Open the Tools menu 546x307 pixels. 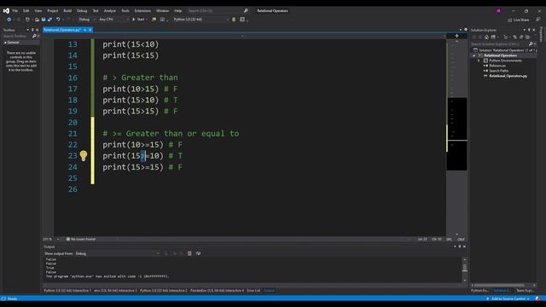point(125,11)
